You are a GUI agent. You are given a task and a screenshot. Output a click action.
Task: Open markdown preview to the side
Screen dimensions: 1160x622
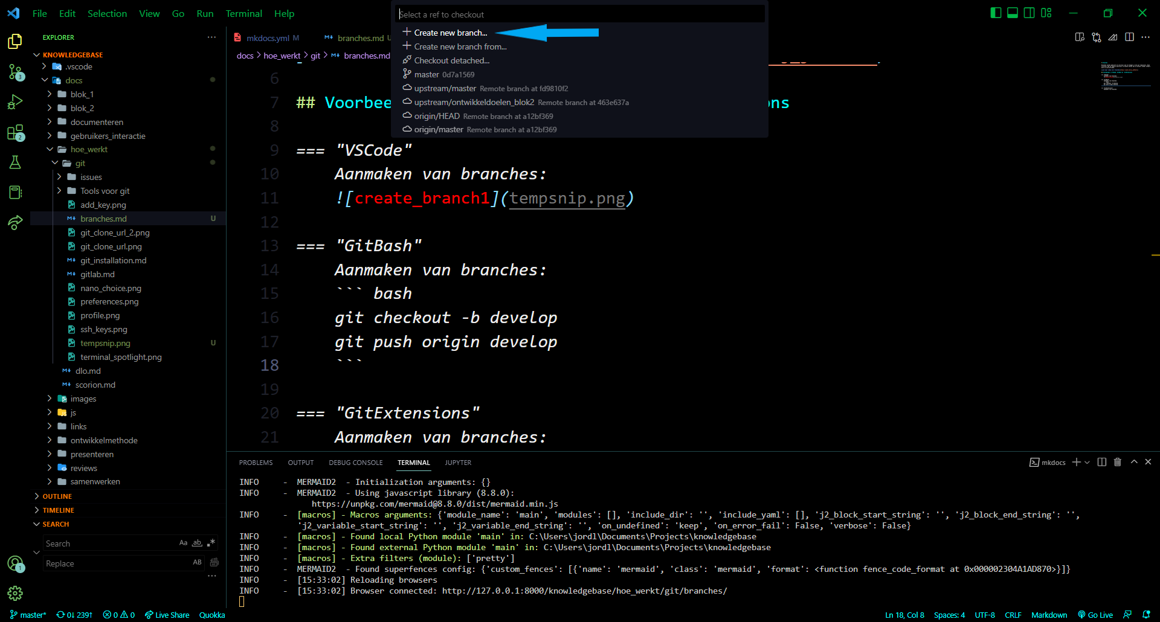[x=1080, y=37]
